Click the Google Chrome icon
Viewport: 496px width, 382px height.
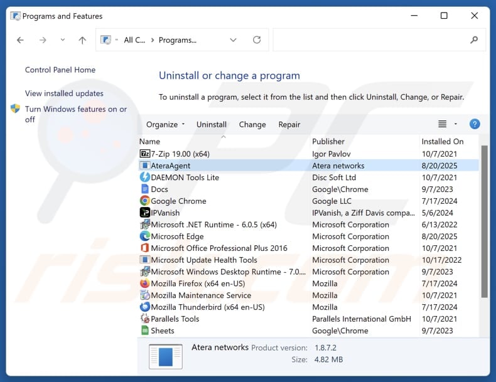[x=144, y=201]
